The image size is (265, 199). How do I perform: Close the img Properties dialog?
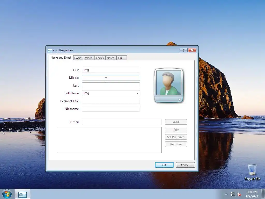click(x=192, y=50)
